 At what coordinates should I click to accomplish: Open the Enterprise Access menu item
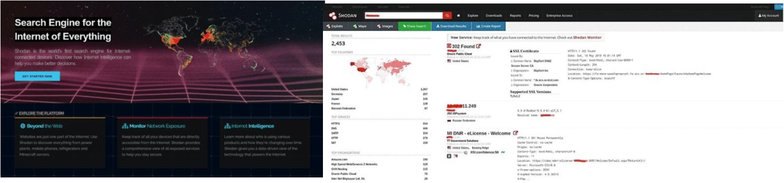[559, 15]
